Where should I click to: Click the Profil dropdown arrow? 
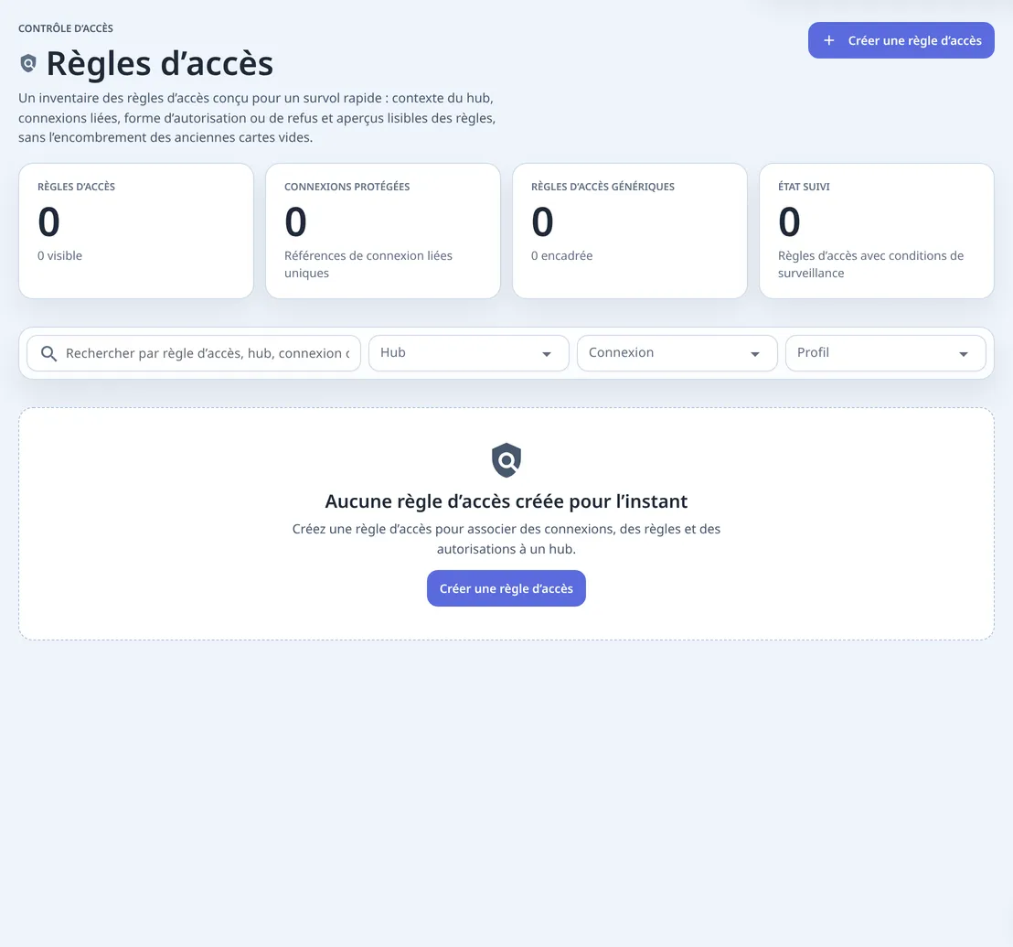(964, 354)
